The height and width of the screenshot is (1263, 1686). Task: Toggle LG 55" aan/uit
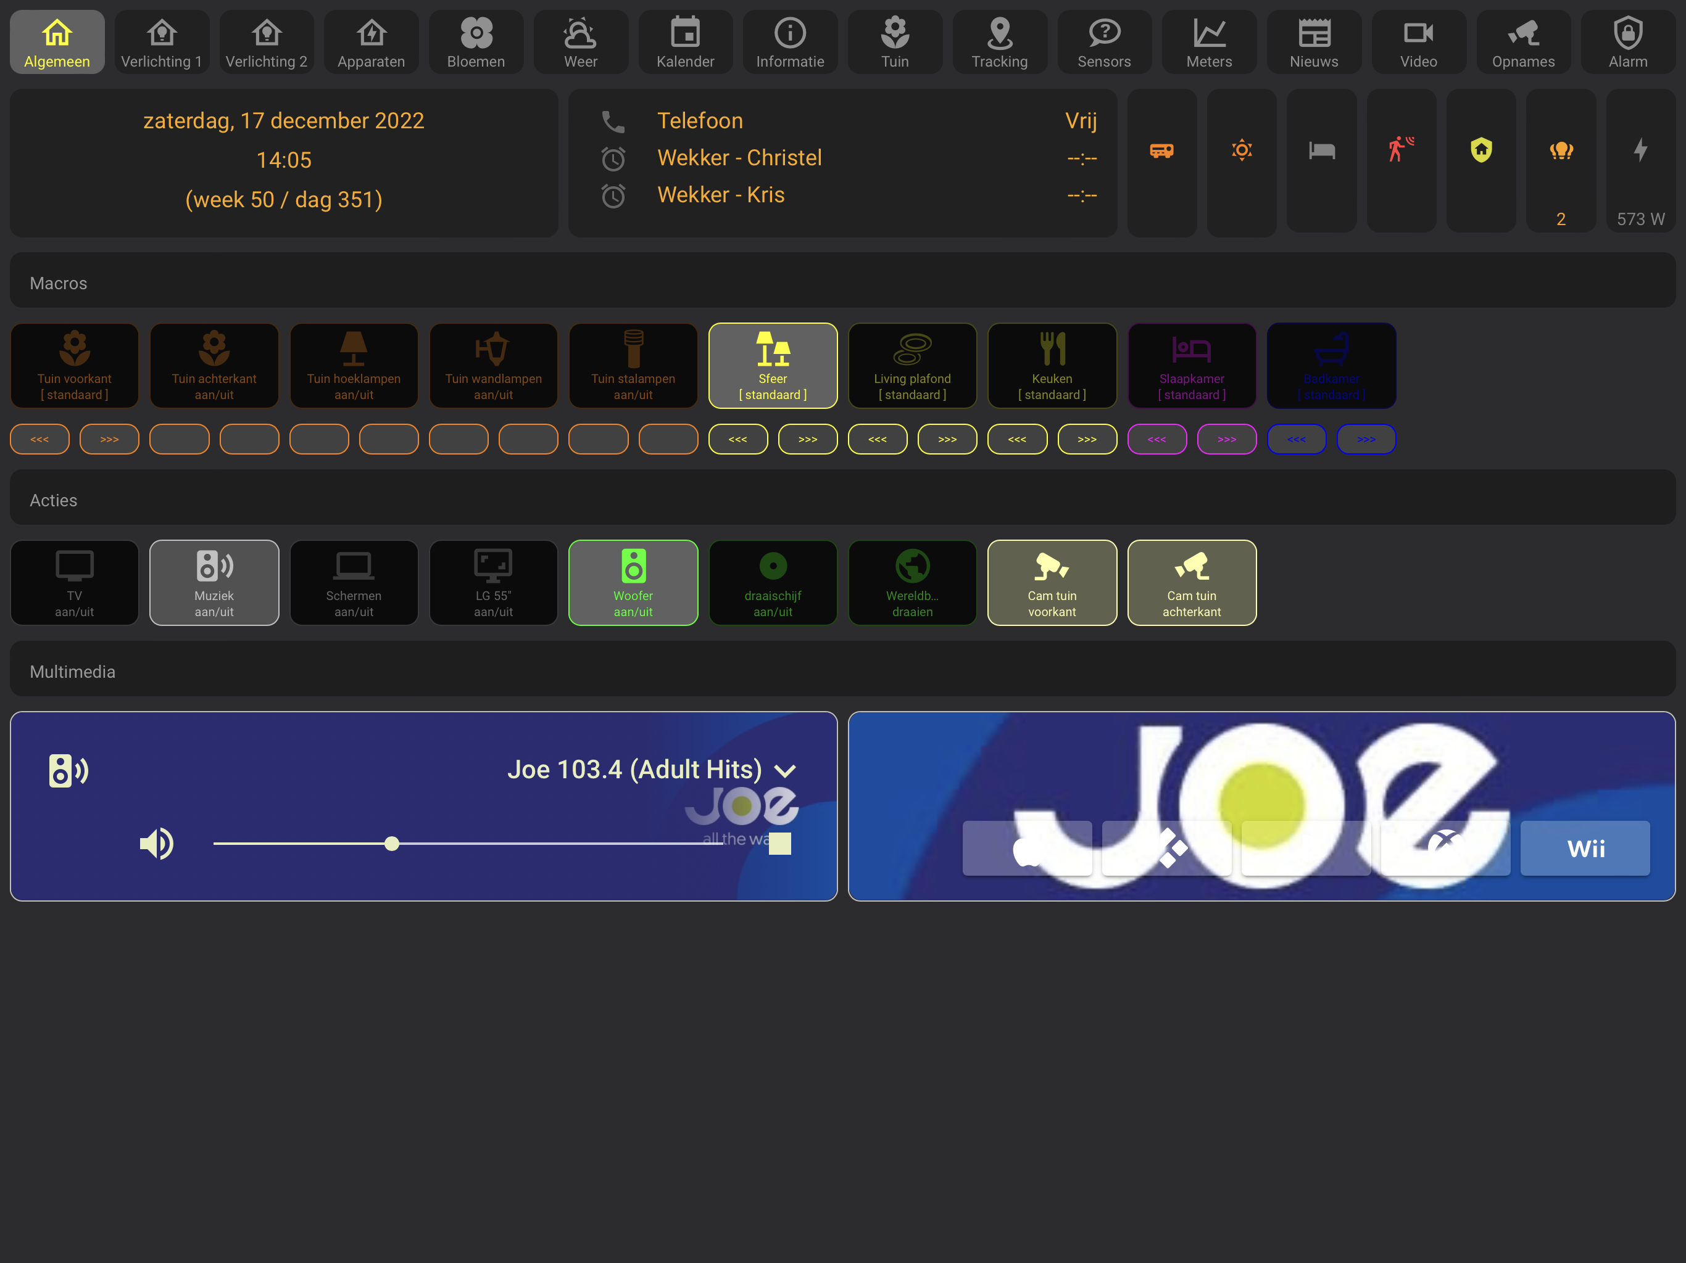pos(493,583)
